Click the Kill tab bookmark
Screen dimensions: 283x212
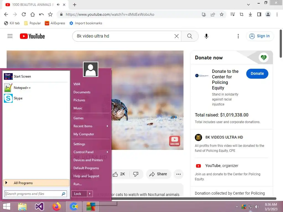pos(12,23)
